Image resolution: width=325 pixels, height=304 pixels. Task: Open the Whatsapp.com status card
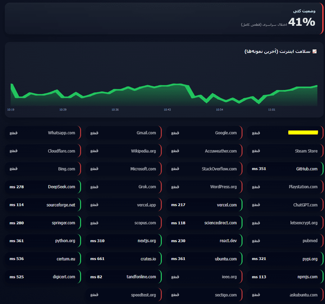(x=43, y=133)
